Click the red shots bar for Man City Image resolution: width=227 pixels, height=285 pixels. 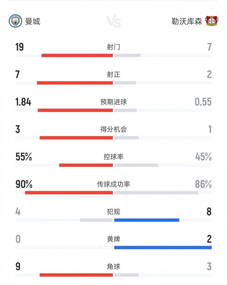click(x=77, y=55)
